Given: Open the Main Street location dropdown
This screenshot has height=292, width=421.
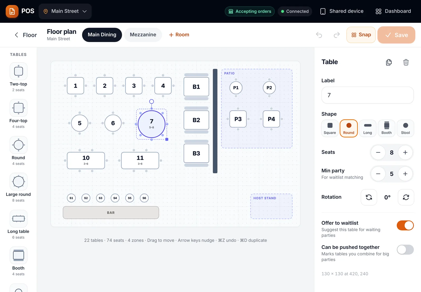Looking at the screenshot, I should (x=65, y=11).
